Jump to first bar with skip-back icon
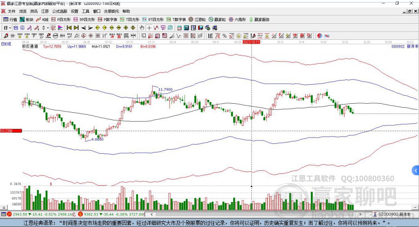This screenshot has width=419, height=227. pyautogui.click(x=69, y=28)
